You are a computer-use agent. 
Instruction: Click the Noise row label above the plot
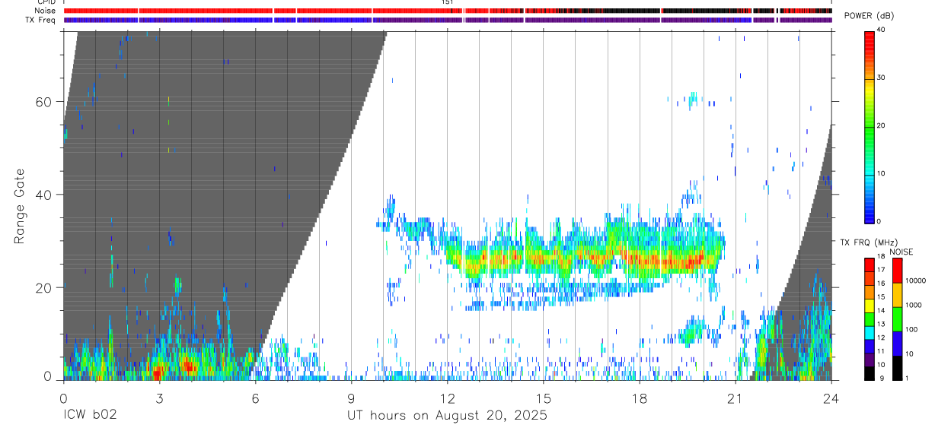(46, 11)
